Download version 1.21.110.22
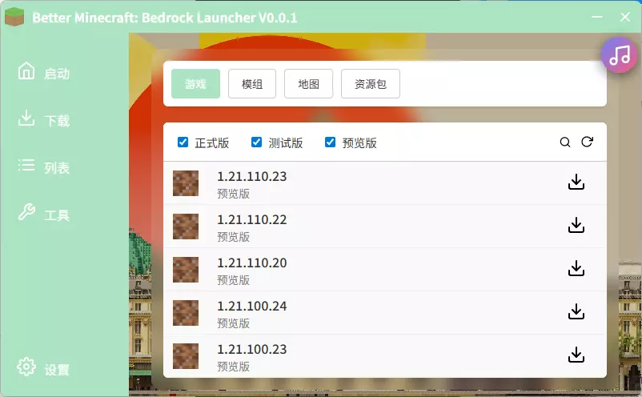 point(576,225)
